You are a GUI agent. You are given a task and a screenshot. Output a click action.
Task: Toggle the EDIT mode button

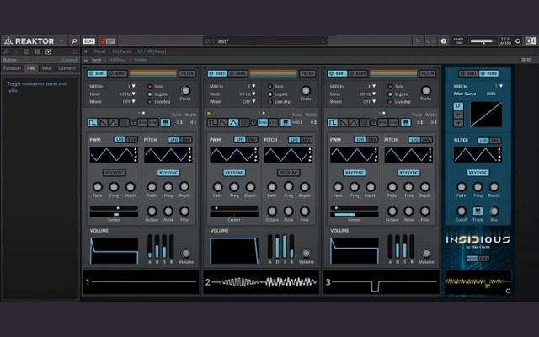88,41
